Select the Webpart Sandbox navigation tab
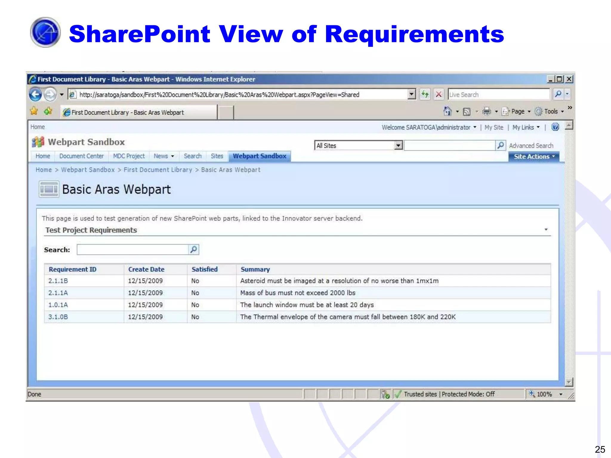The height and width of the screenshot is (458, 611). click(260, 156)
